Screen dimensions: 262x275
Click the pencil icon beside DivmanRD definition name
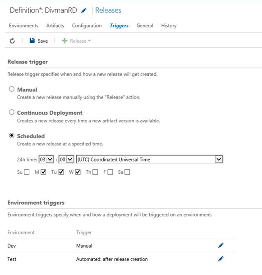[x=84, y=10]
